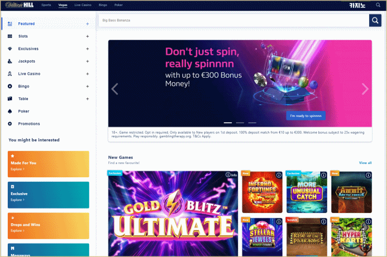The width and height of the screenshot is (387, 257).
Task: Select Promotions in the sidebar menu
Action: [x=29, y=124]
